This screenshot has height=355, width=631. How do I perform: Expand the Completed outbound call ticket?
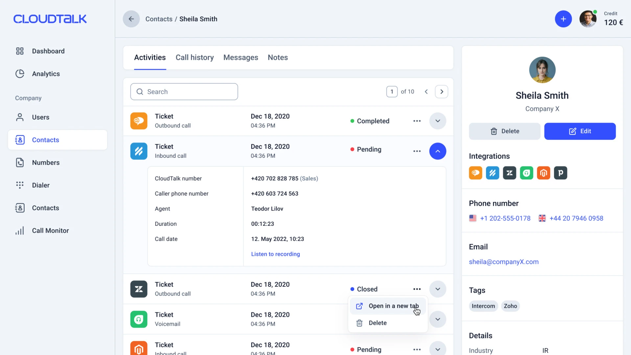437,121
